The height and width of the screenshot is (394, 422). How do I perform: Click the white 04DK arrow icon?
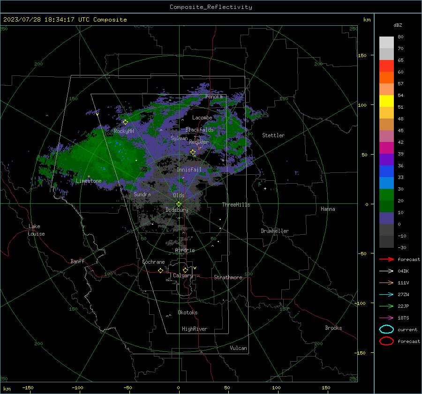(x=386, y=271)
